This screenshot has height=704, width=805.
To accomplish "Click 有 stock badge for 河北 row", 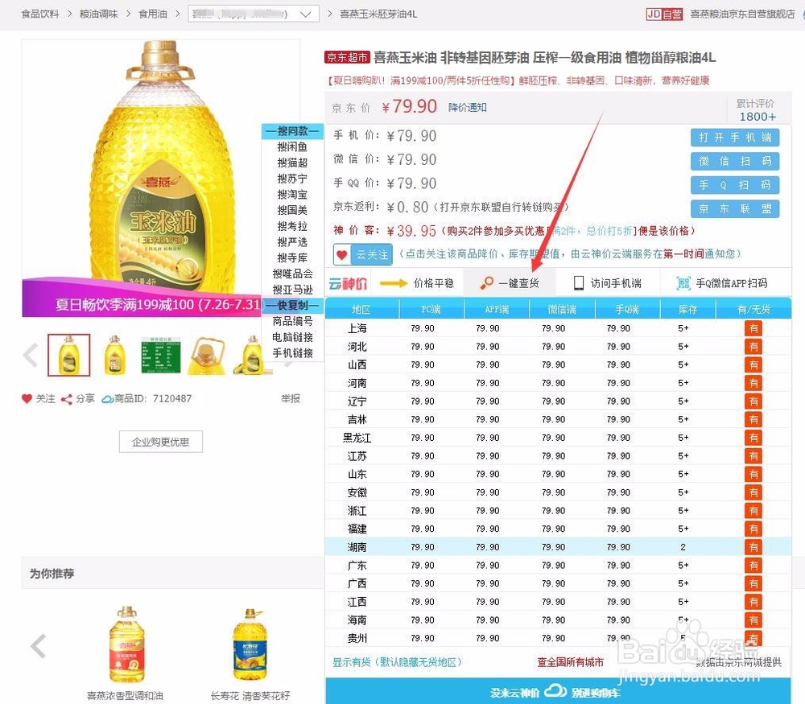I will [x=753, y=347].
